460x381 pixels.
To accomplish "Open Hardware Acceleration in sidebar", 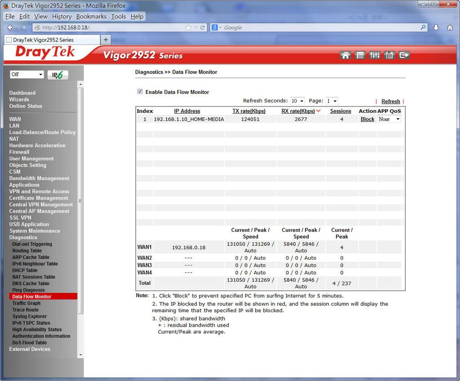I will coord(37,145).
